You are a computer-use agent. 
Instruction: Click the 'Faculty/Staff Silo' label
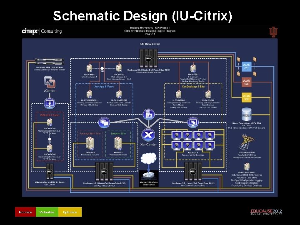coord(90,133)
